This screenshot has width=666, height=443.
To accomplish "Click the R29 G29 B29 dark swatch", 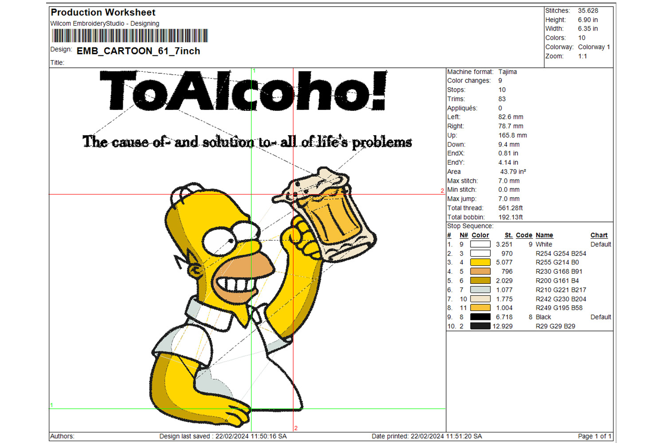I will pyautogui.click(x=480, y=326).
